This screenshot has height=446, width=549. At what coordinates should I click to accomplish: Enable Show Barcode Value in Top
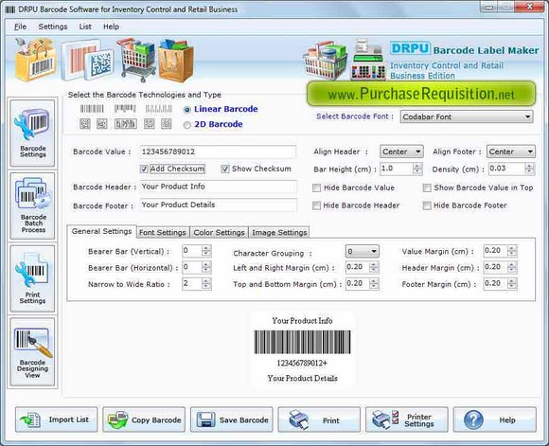427,188
